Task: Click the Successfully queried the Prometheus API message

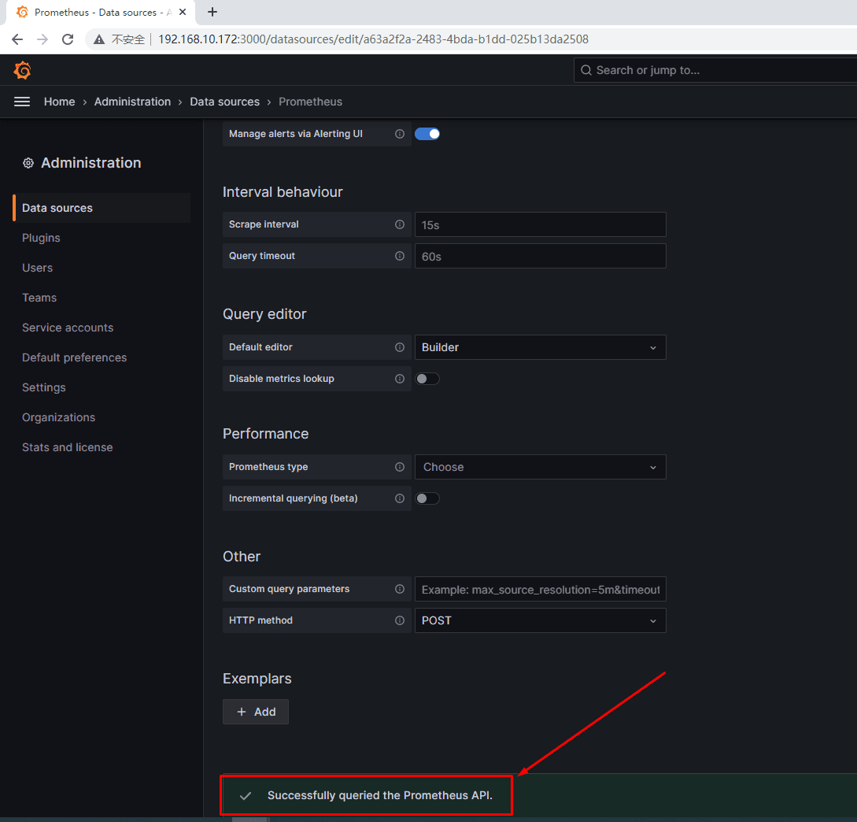Action: [x=380, y=795]
